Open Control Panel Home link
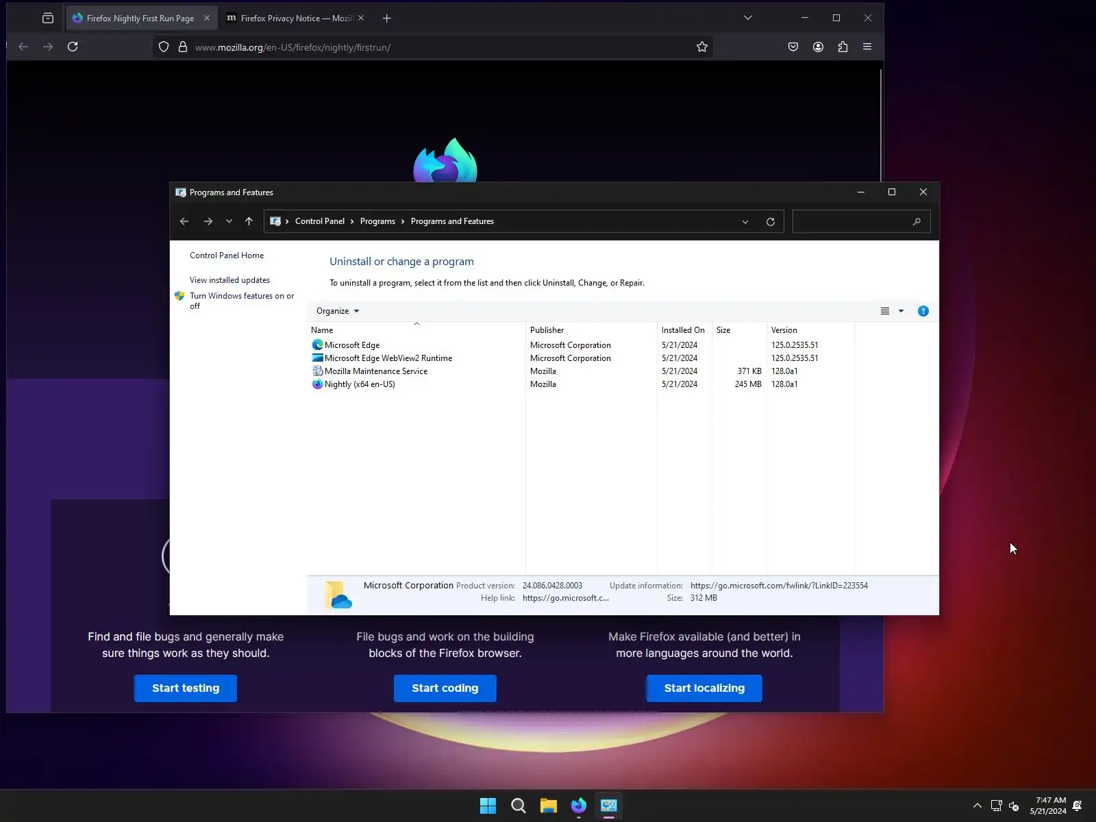The width and height of the screenshot is (1096, 822). click(227, 256)
